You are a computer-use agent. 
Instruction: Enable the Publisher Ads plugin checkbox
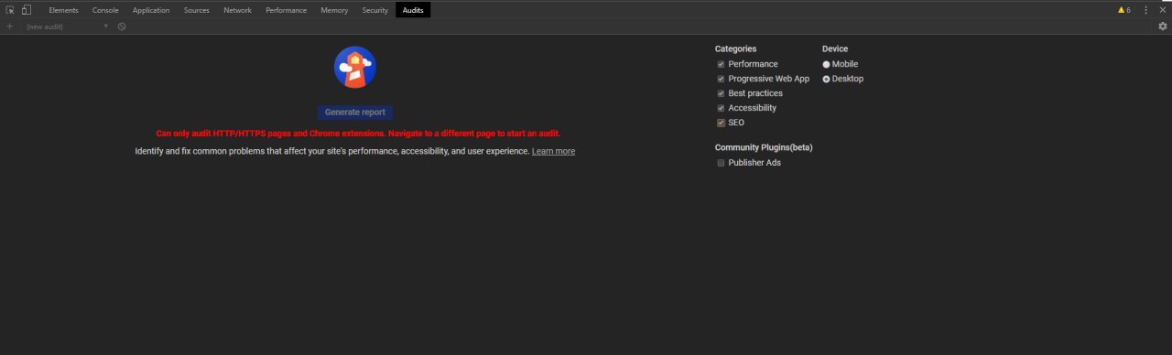(721, 163)
